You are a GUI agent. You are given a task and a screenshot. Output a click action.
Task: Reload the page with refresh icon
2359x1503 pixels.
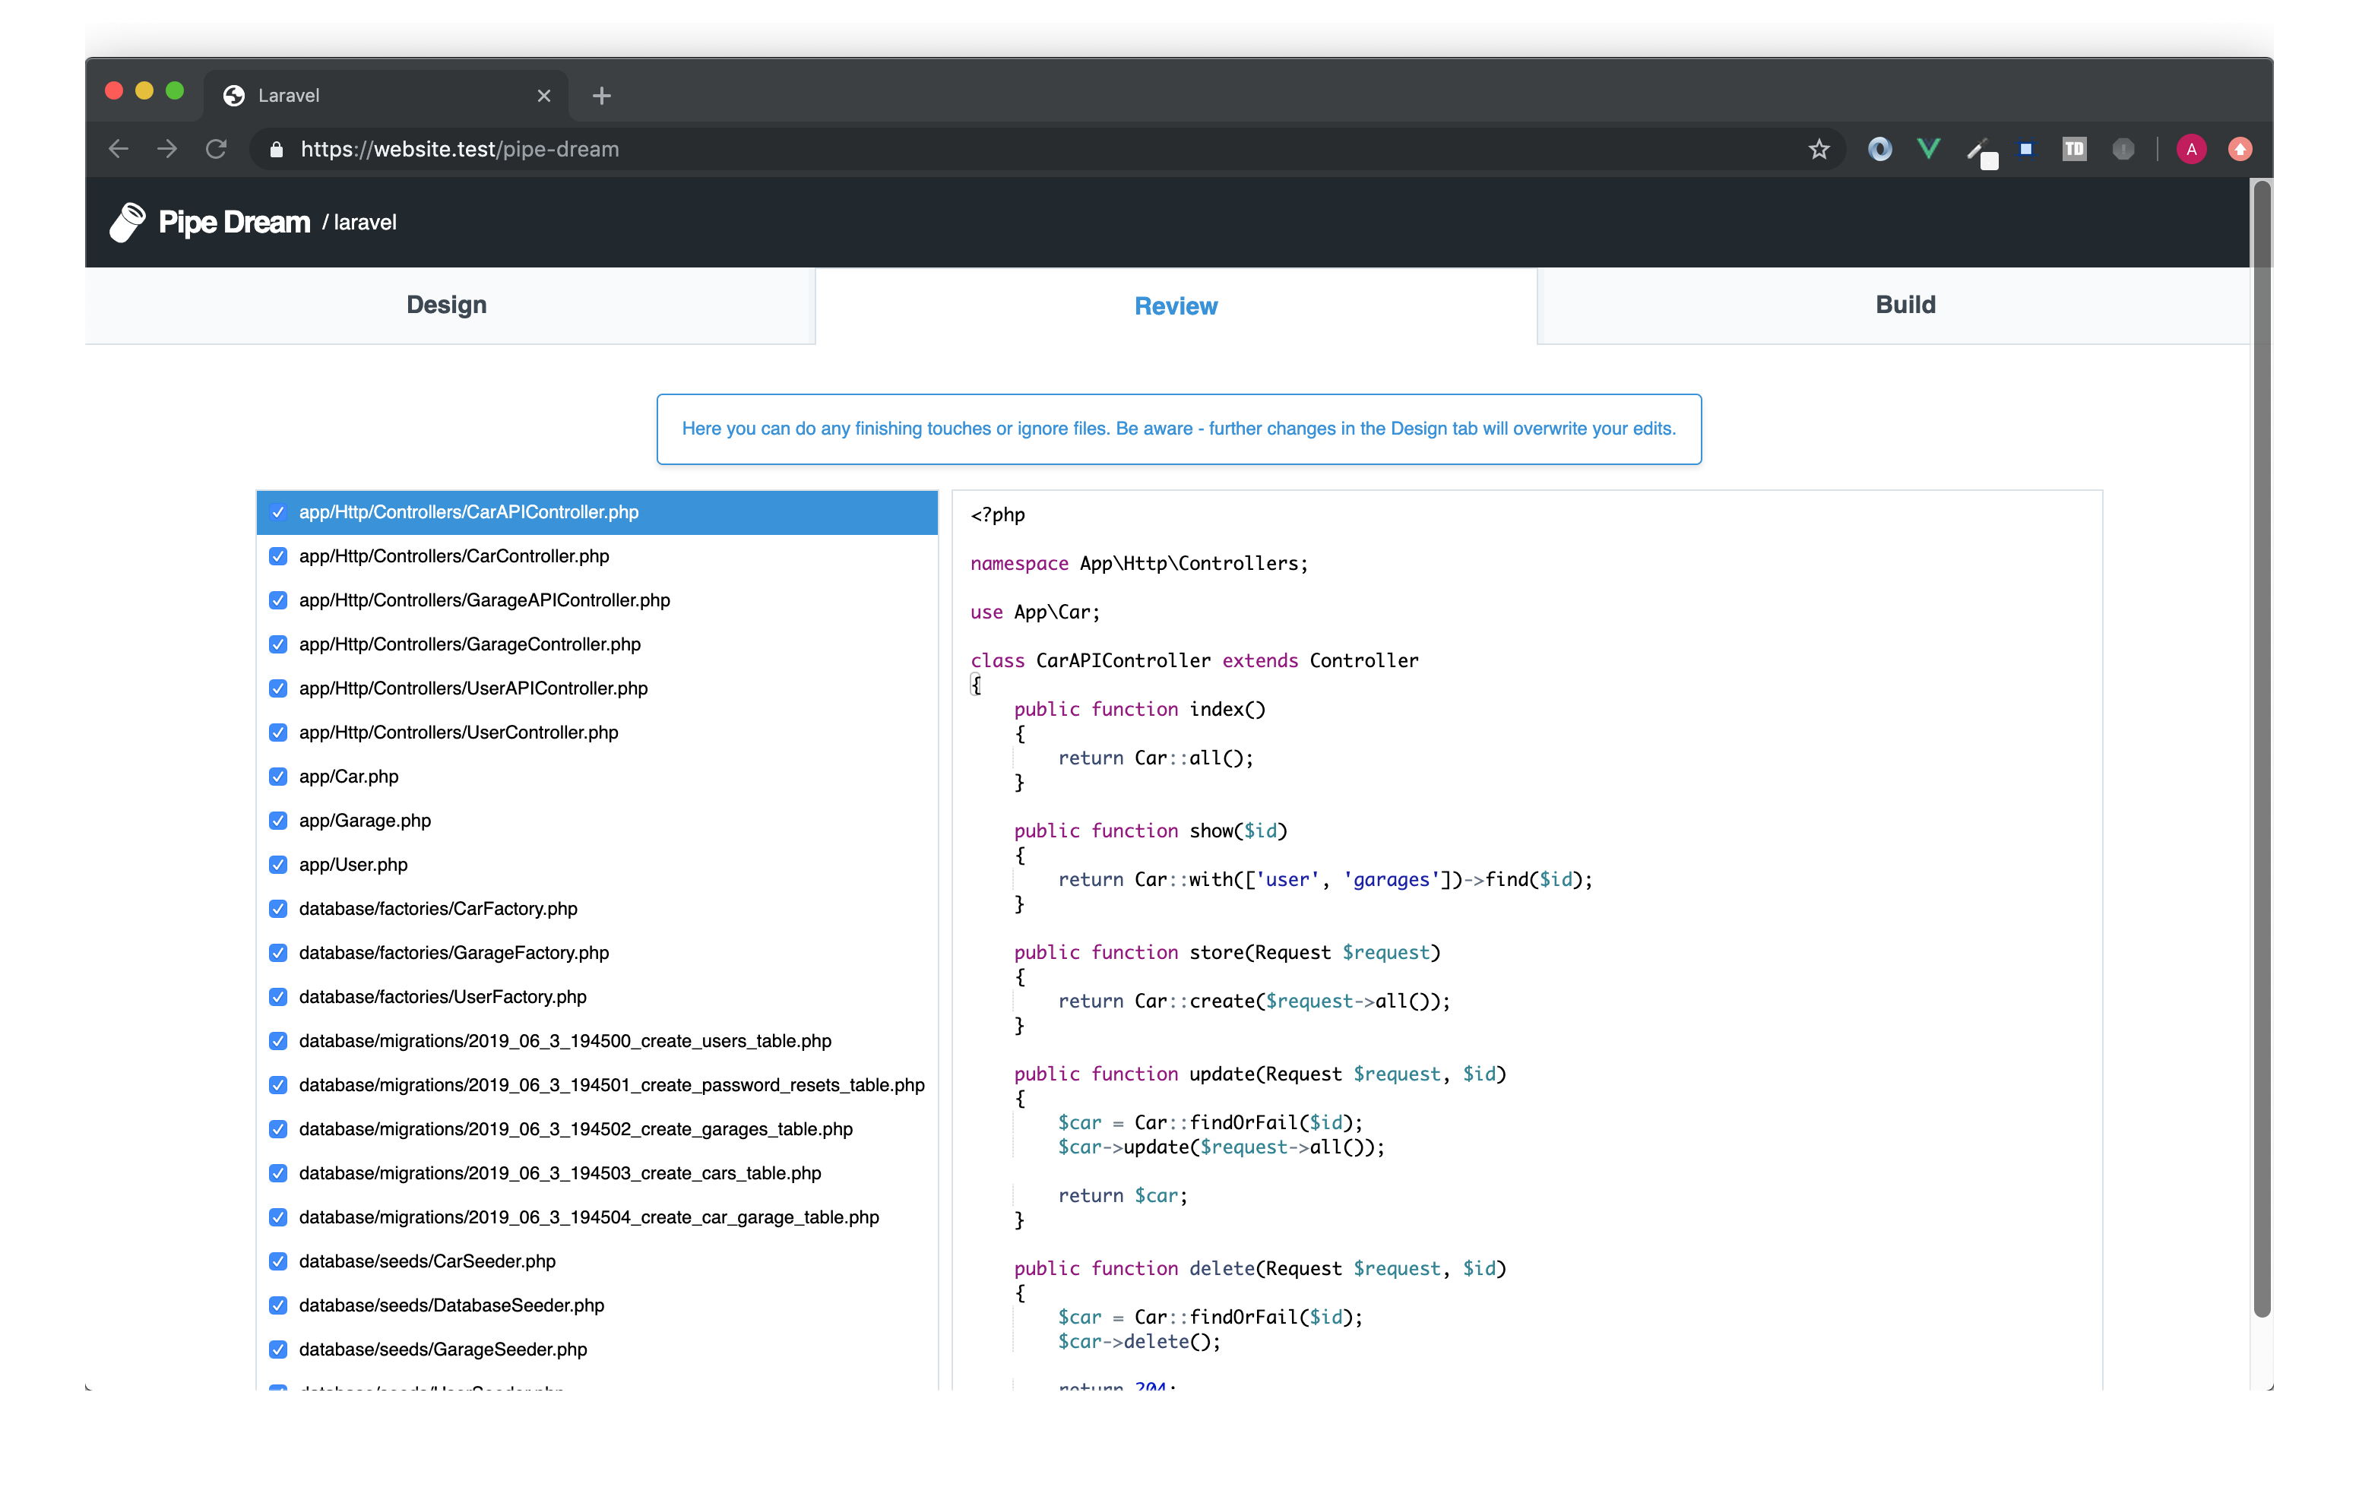pos(217,149)
